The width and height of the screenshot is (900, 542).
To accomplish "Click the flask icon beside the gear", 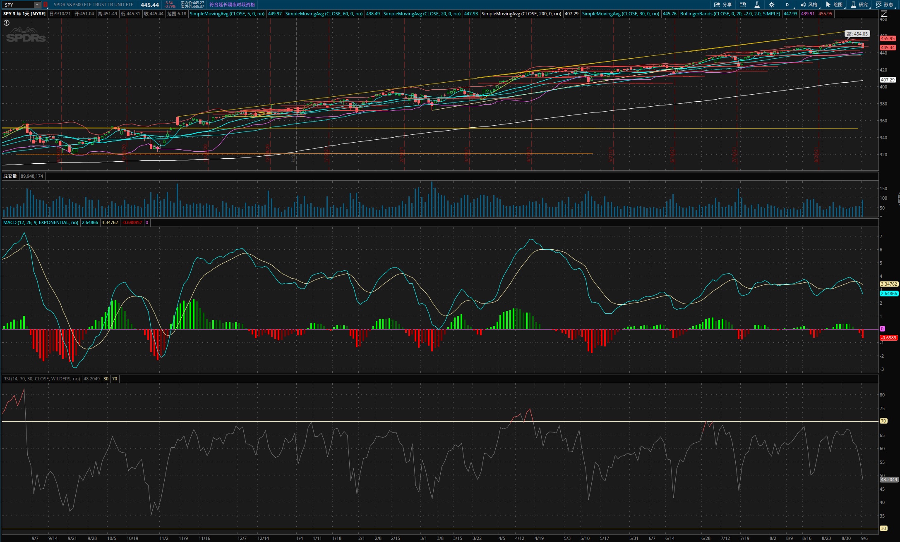I will click(757, 5).
